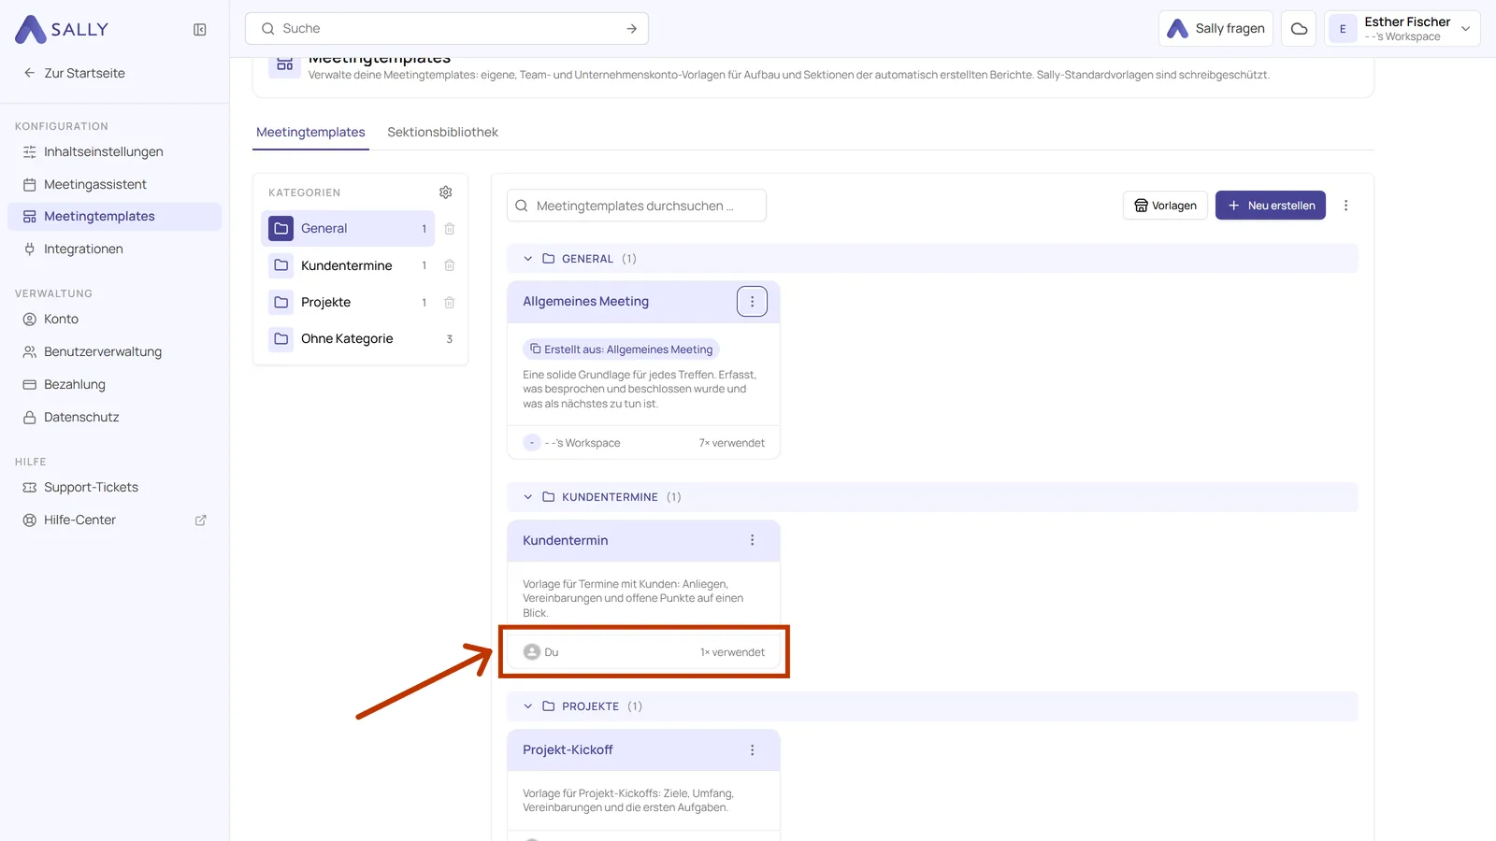Focus Meetingtemplates durchsuchen search field

point(637,206)
